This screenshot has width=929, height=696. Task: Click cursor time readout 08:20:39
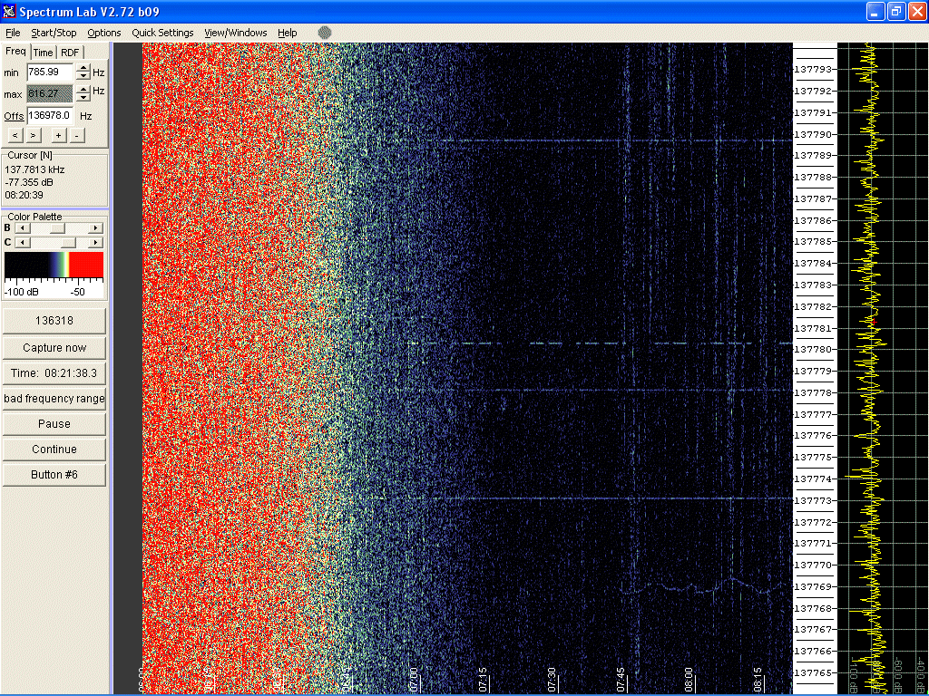(x=24, y=195)
